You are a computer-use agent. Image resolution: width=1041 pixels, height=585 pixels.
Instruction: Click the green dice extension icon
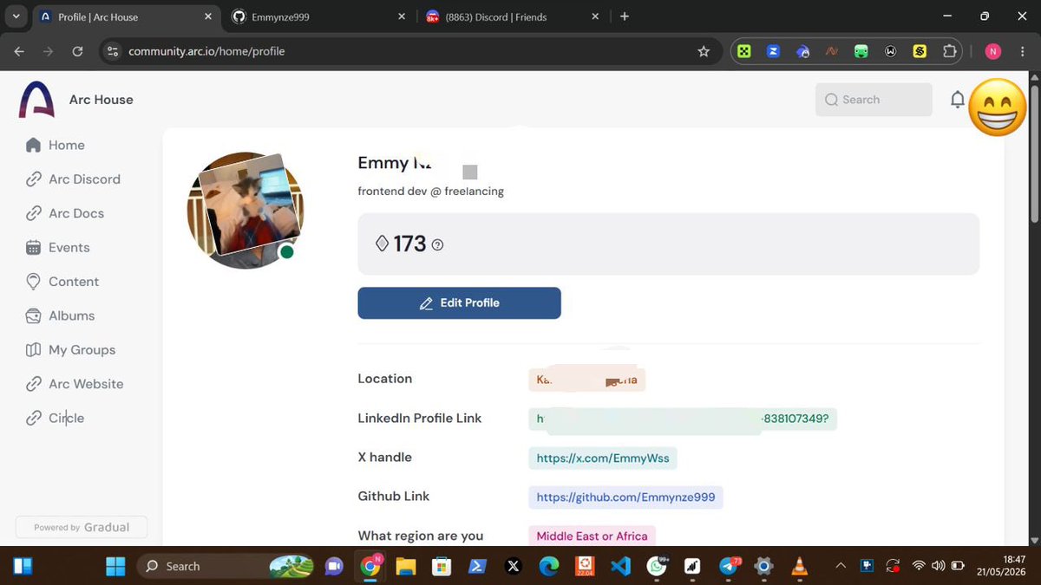[x=744, y=51]
